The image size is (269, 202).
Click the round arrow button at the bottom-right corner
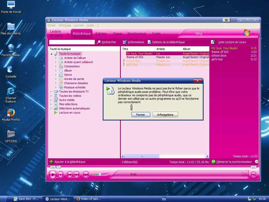(x=254, y=175)
